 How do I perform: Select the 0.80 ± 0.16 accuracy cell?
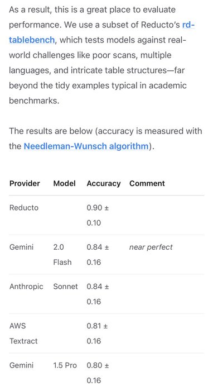[98, 373]
